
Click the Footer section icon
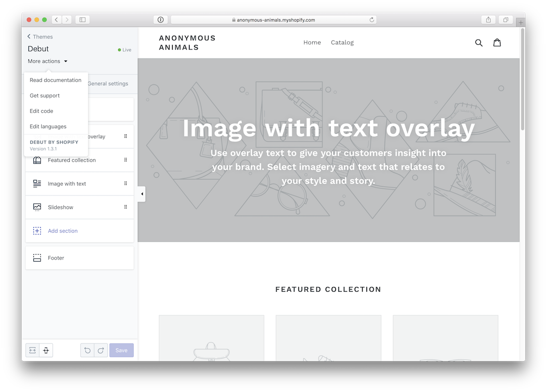[37, 258]
